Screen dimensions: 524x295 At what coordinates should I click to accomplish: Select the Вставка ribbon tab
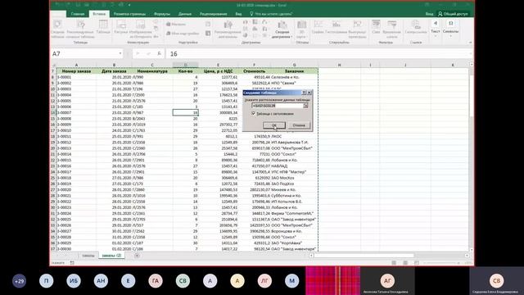click(99, 14)
